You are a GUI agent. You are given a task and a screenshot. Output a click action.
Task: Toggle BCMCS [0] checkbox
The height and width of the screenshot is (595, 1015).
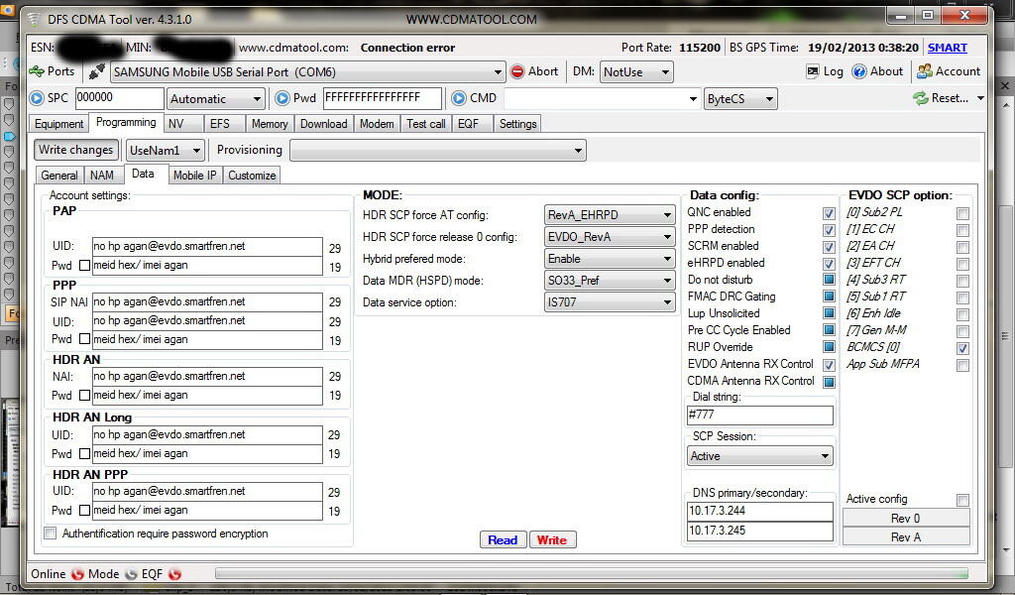click(963, 348)
